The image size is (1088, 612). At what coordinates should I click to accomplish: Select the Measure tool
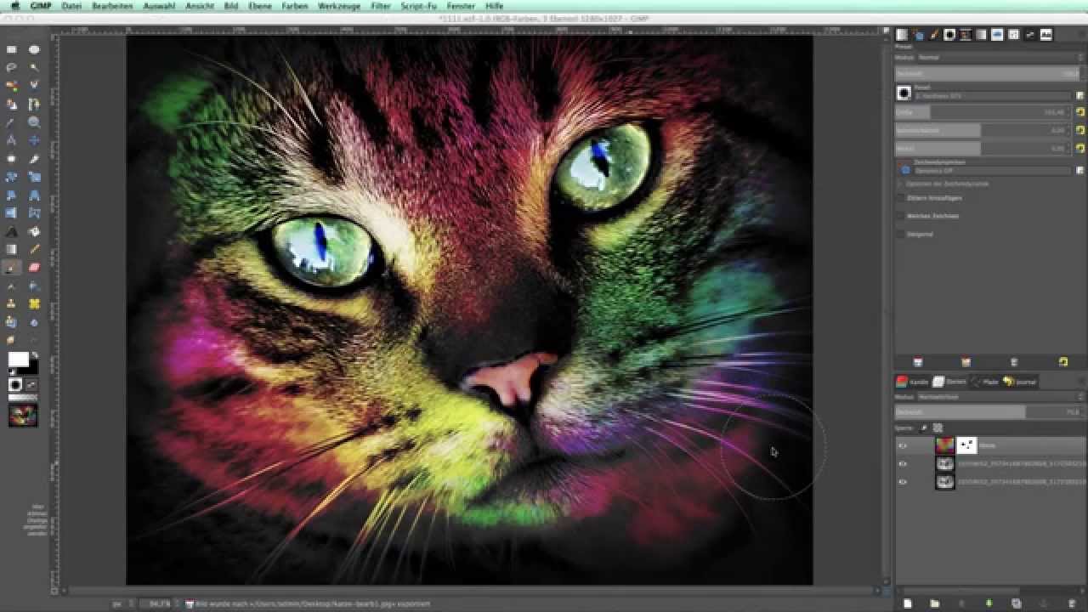(12, 140)
